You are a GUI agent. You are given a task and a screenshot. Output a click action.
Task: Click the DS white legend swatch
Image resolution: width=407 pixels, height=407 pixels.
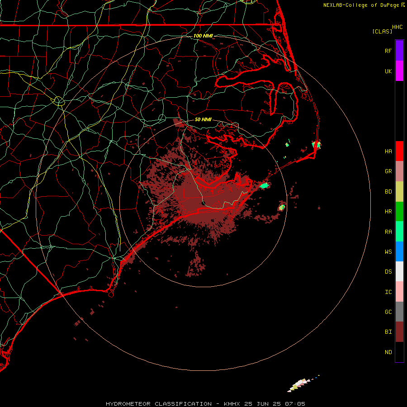tap(399, 271)
